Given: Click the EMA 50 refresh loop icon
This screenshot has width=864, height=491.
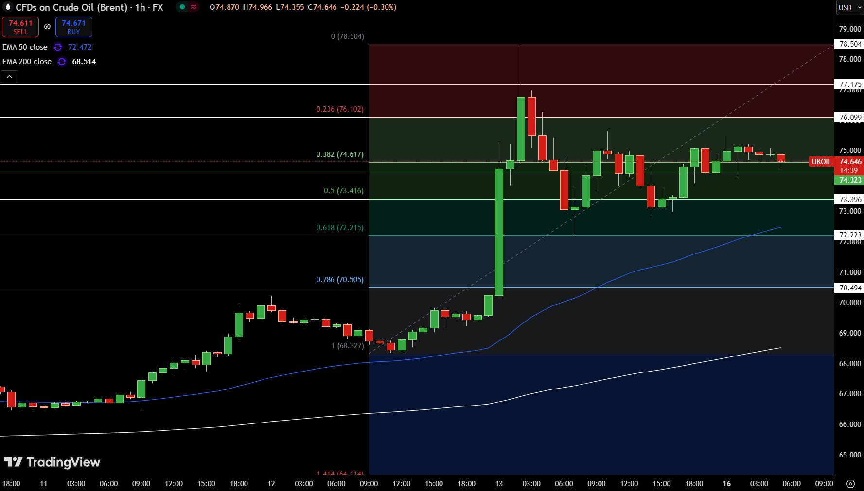Looking at the screenshot, I should point(58,47).
